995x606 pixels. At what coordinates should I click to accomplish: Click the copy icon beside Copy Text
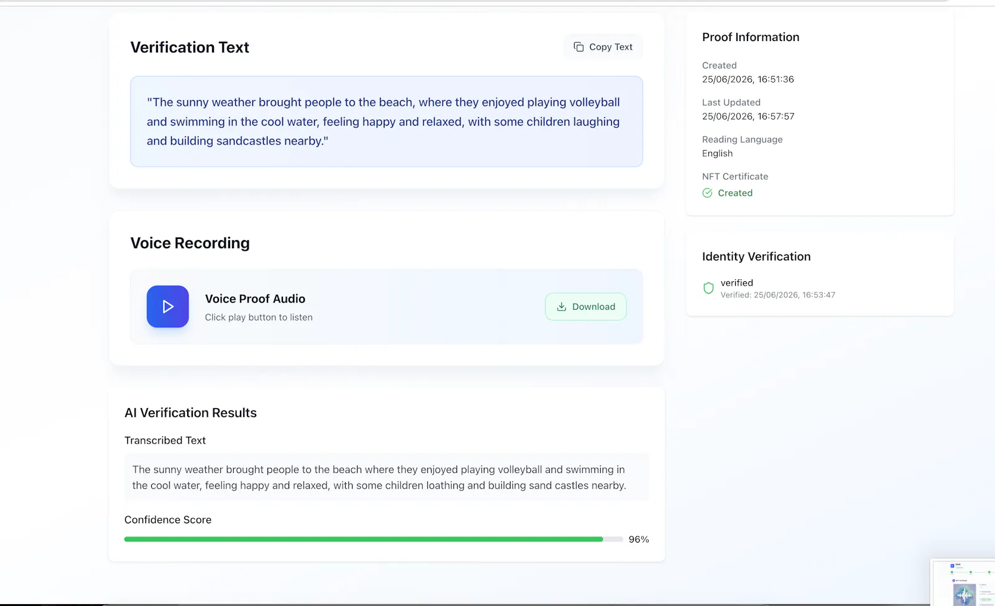point(578,47)
